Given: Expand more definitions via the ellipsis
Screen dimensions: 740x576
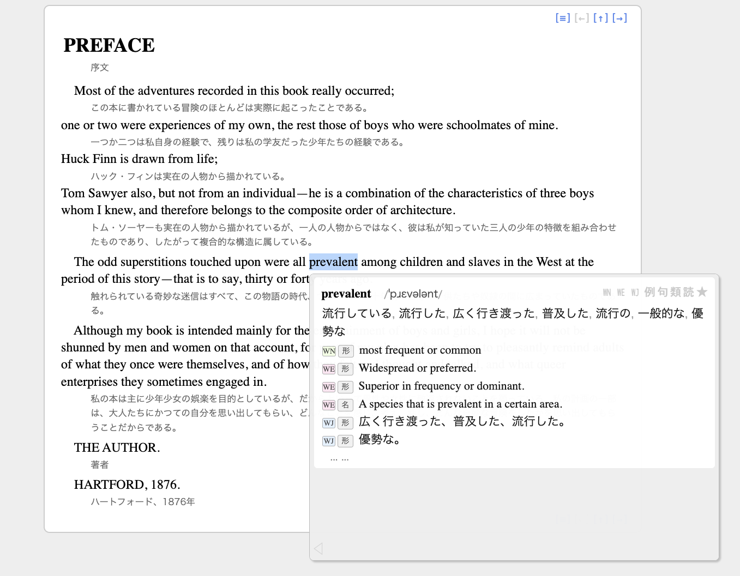Looking at the screenshot, I should (339, 459).
